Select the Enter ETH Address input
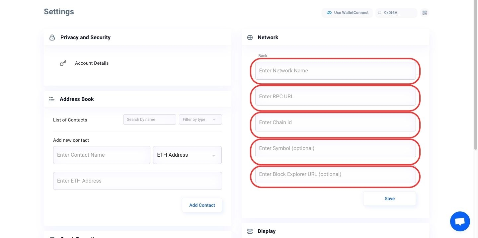 pos(137,181)
